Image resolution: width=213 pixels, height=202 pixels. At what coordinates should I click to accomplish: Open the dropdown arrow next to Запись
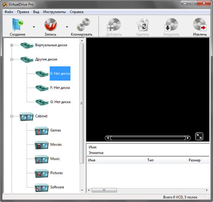point(67,27)
